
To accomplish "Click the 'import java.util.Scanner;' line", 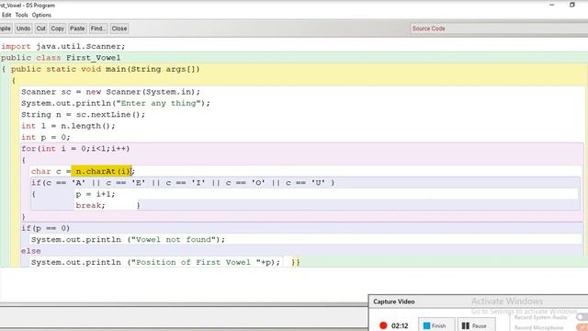I will tap(63, 47).
